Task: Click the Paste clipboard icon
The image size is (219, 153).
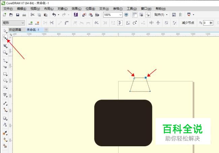Action: pyautogui.click(x=45, y=15)
